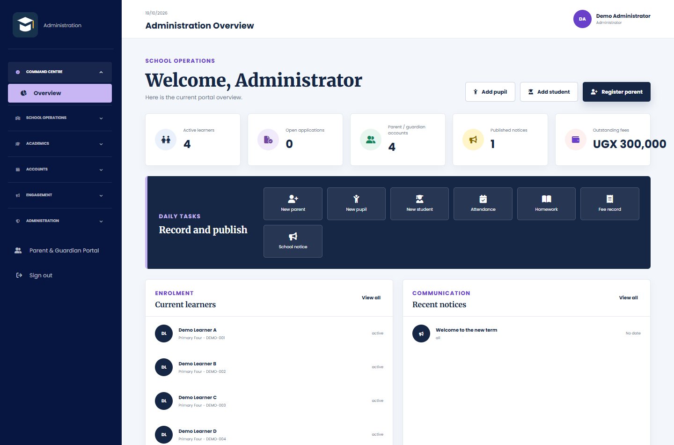Open the Homework daily task
The image size is (674, 445).
546,204
